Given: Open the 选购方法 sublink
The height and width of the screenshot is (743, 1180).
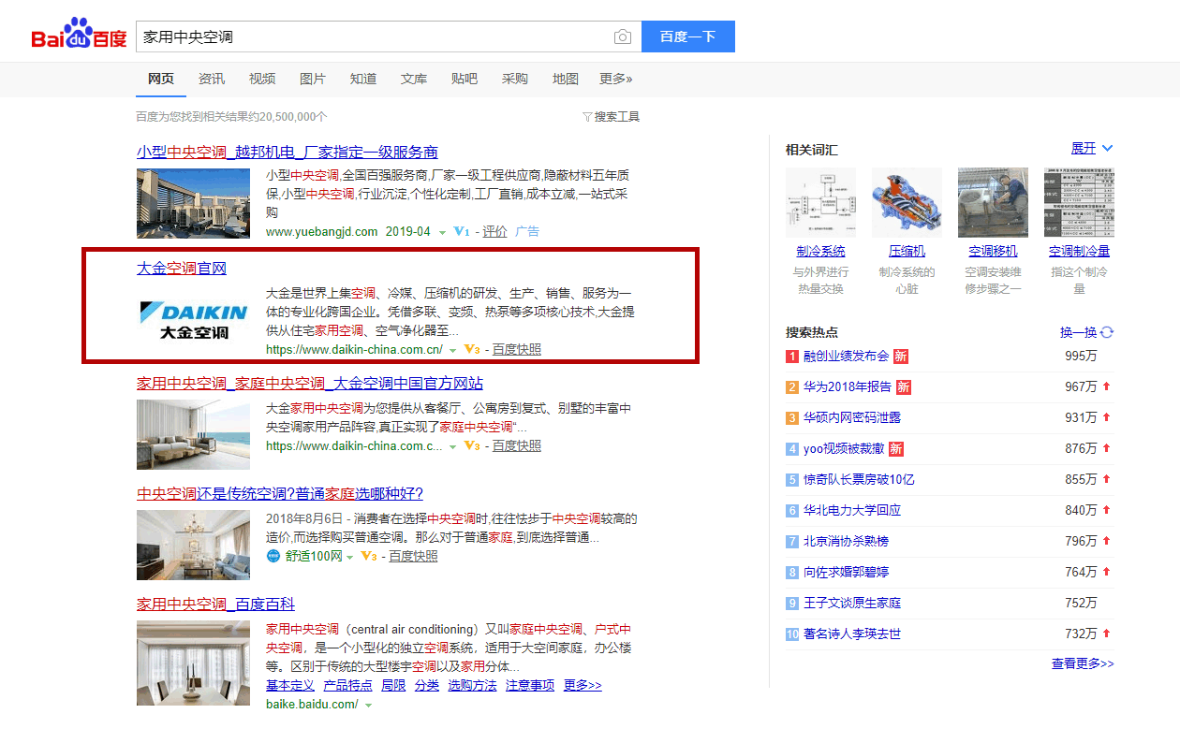Looking at the screenshot, I should click(472, 685).
